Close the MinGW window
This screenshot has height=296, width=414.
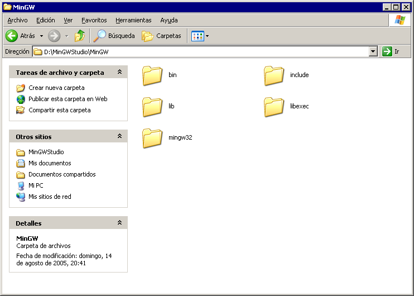pos(406,7)
